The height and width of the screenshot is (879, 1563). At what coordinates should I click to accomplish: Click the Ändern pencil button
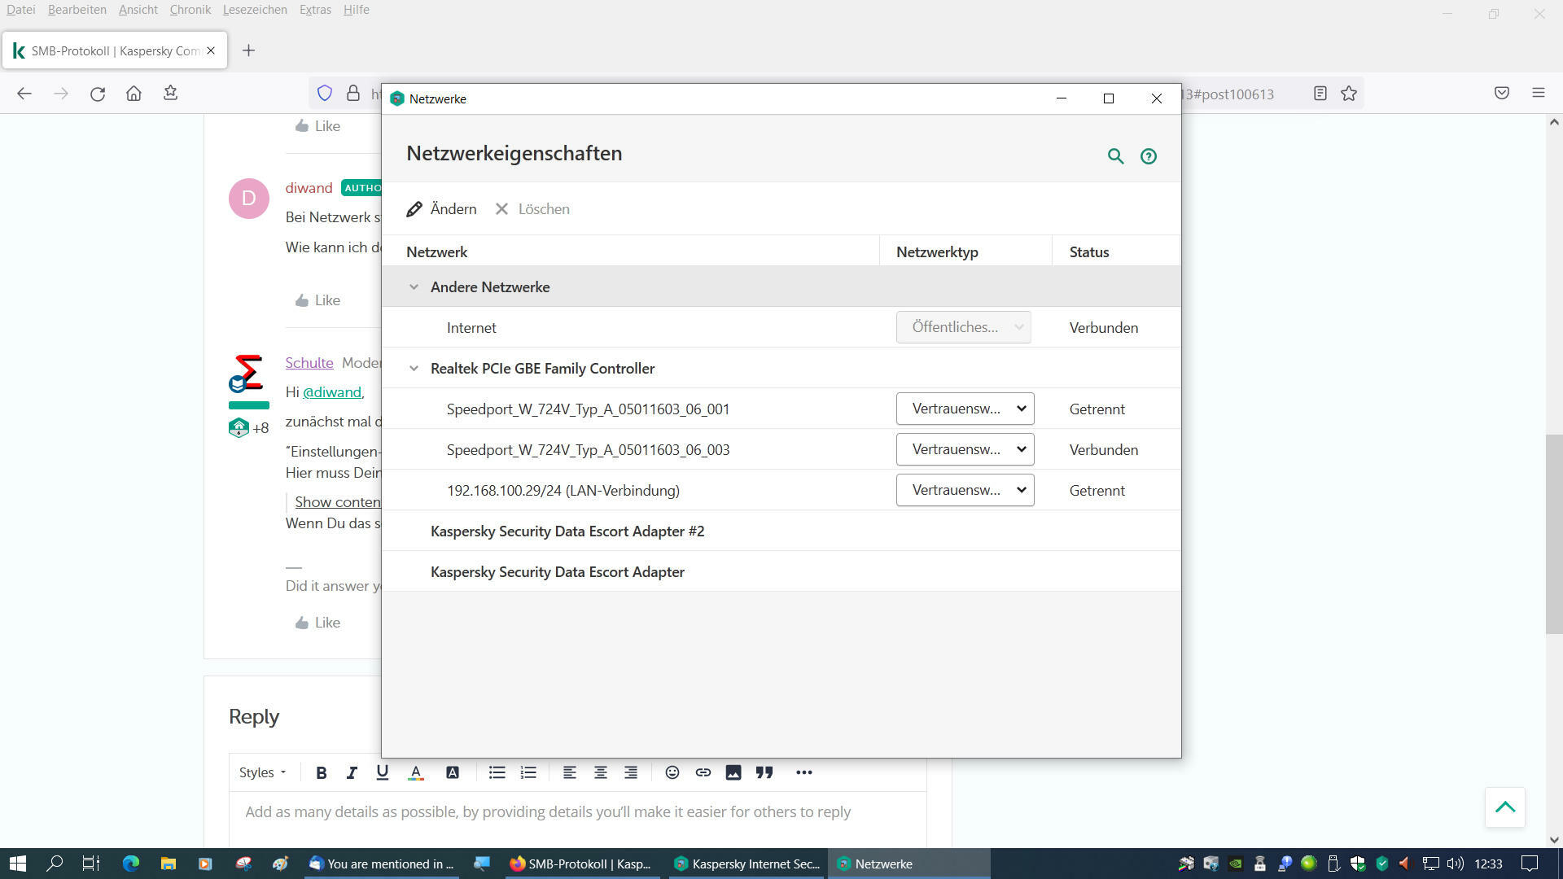pos(441,209)
